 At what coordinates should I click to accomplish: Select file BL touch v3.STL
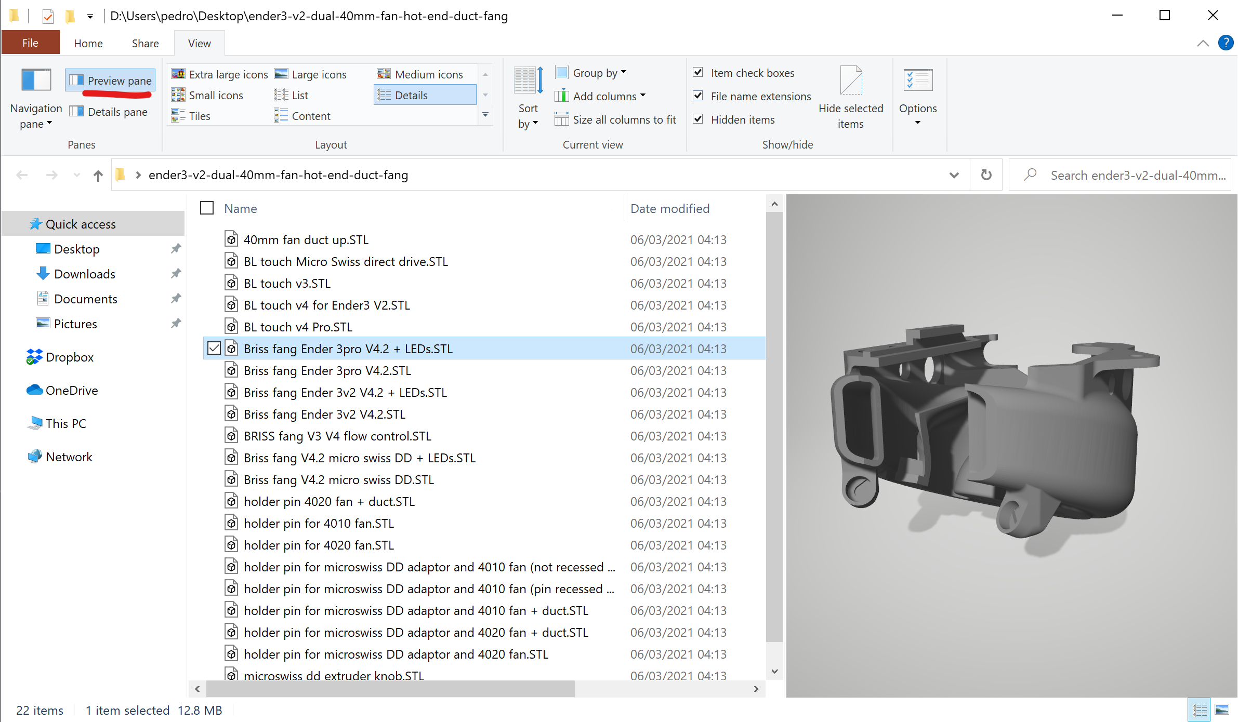287,283
